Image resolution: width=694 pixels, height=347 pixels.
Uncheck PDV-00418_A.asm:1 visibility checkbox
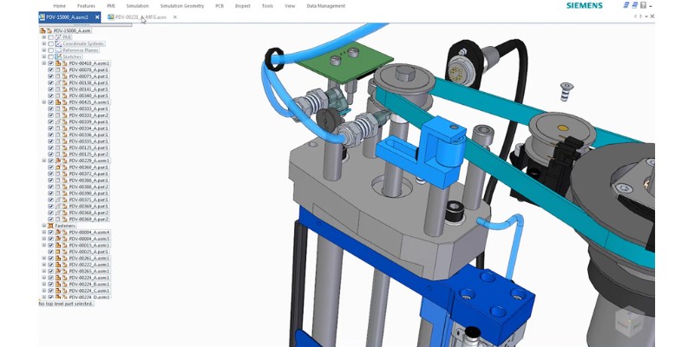click(51, 63)
